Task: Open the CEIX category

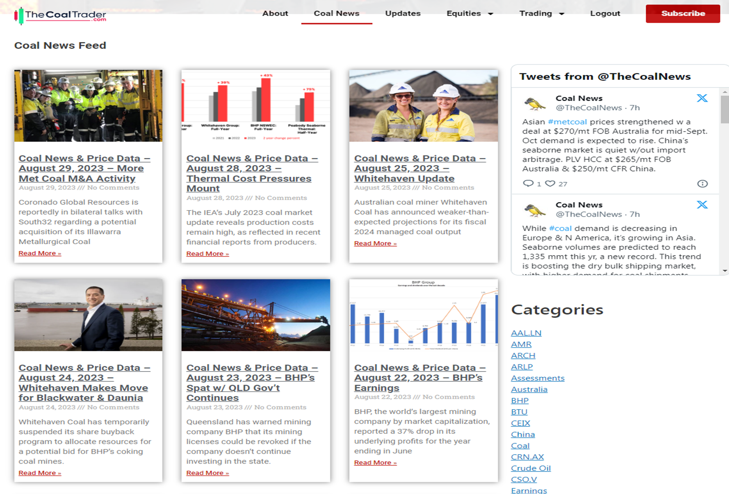Action: click(x=520, y=423)
